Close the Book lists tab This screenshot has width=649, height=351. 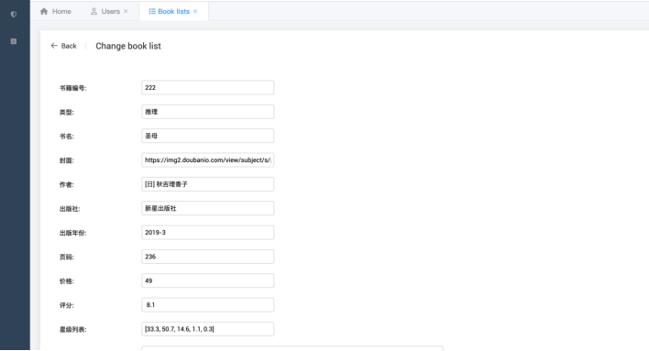coord(195,11)
